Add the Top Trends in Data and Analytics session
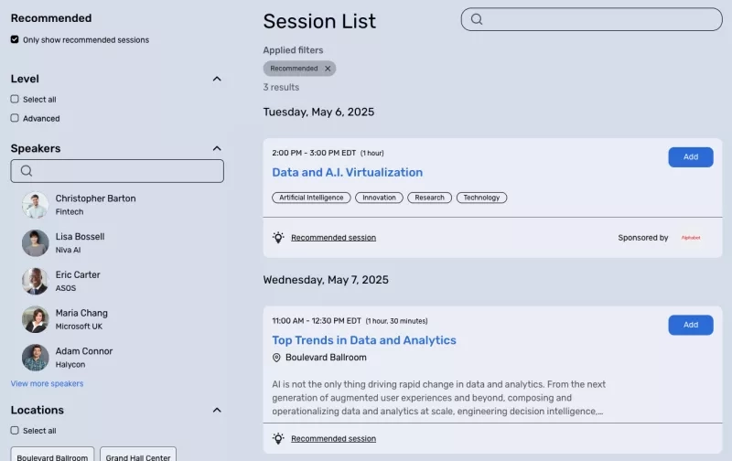 [x=691, y=326]
